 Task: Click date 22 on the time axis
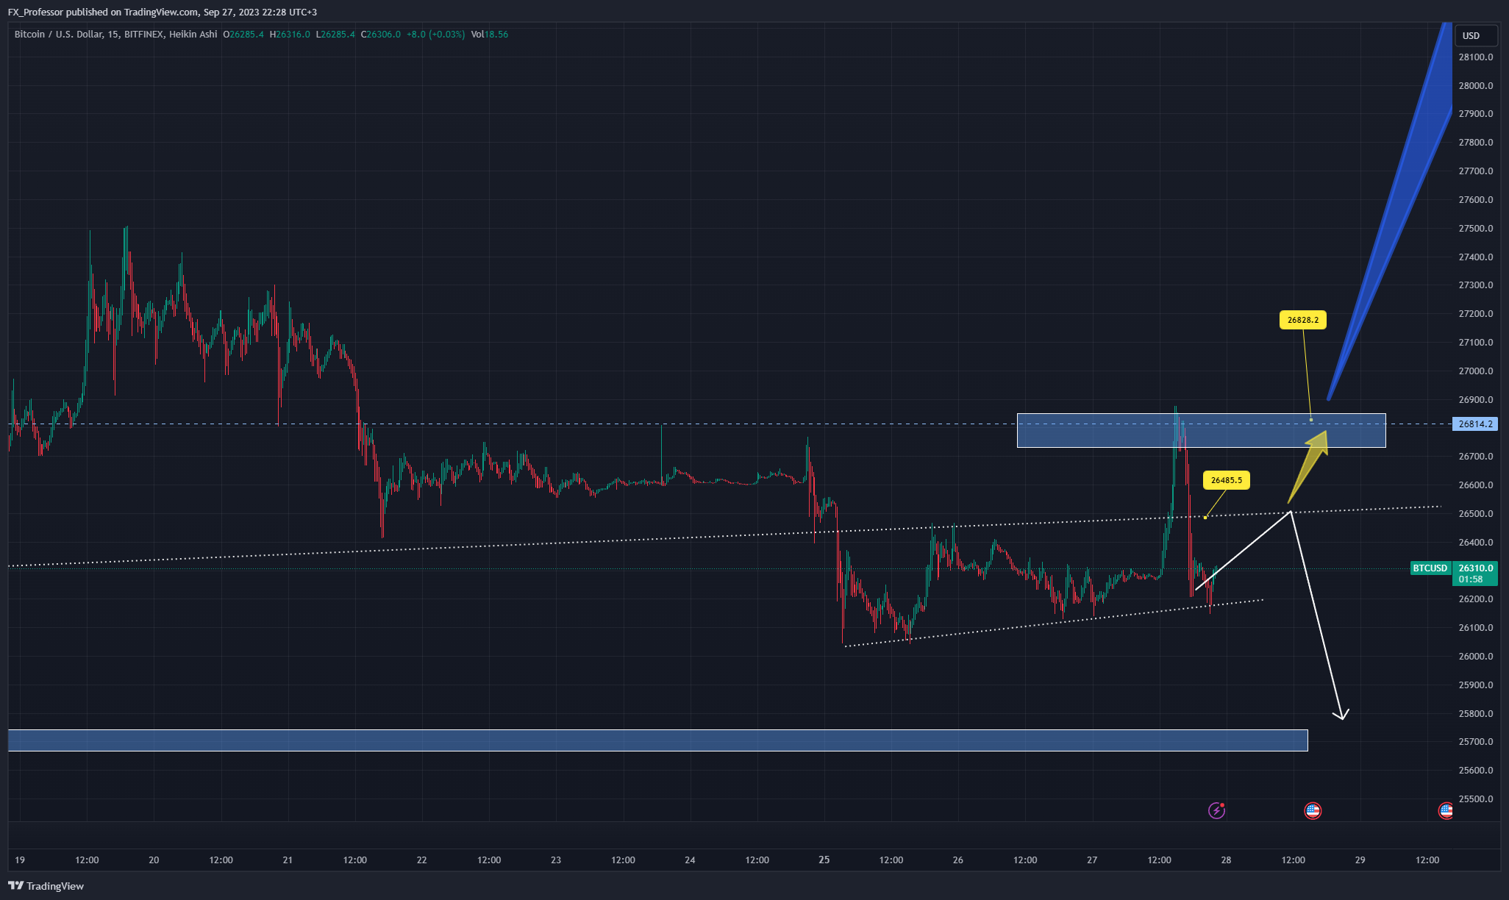[x=421, y=860]
